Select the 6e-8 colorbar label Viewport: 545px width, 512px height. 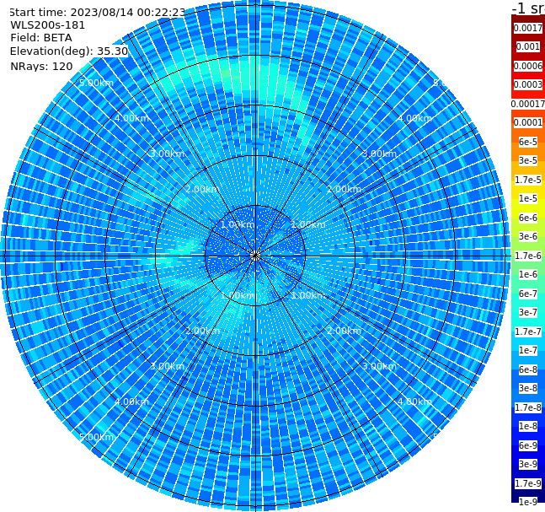(528, 369)
